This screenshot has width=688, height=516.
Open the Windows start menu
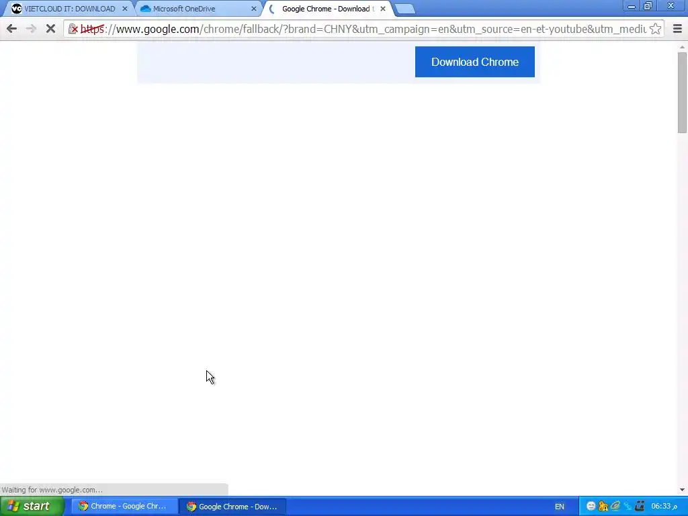pos(31,507)
